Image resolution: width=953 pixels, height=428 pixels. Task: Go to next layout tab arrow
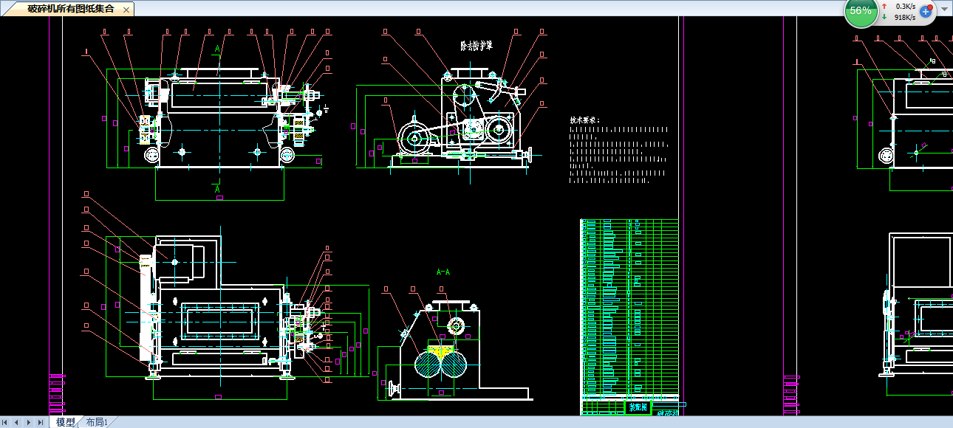29,422
